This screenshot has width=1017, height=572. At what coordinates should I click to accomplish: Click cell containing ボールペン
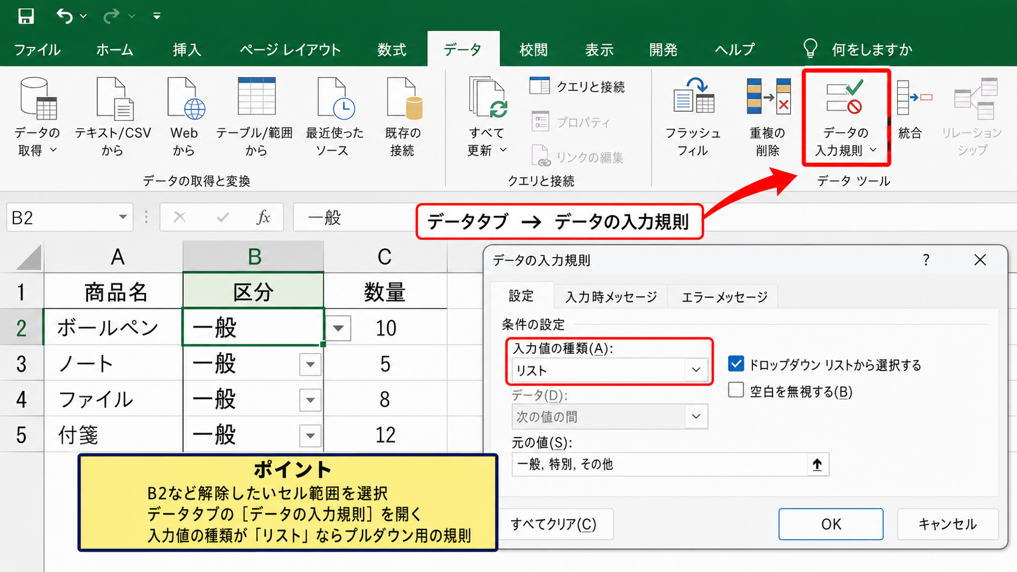click(114, 328)
